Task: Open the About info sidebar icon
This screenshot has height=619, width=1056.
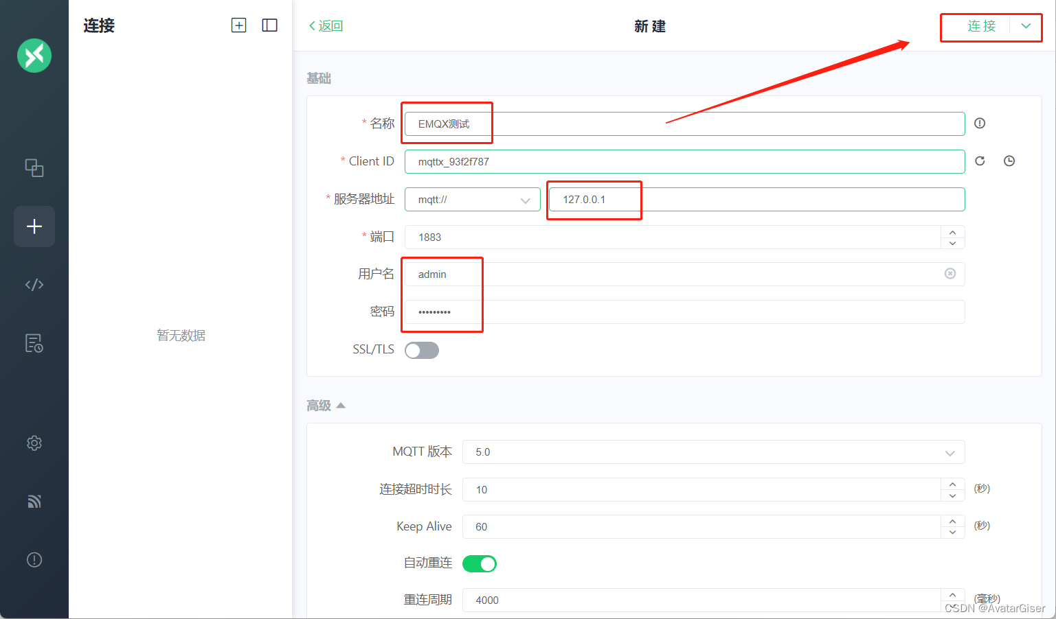Action: tap(34, 560)
